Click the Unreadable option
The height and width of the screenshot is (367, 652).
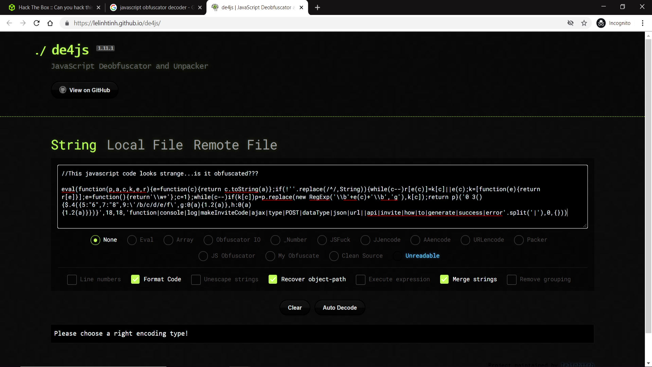pos(422,256)
